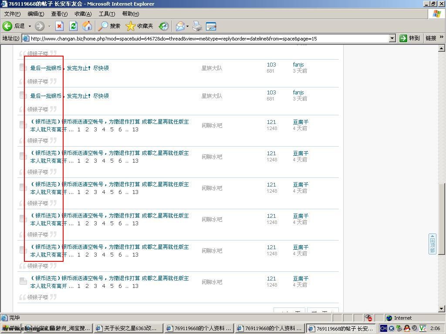Click the 转到 (Go) button
This screenshot has height=334, width=446.
(x=409, y=38)
